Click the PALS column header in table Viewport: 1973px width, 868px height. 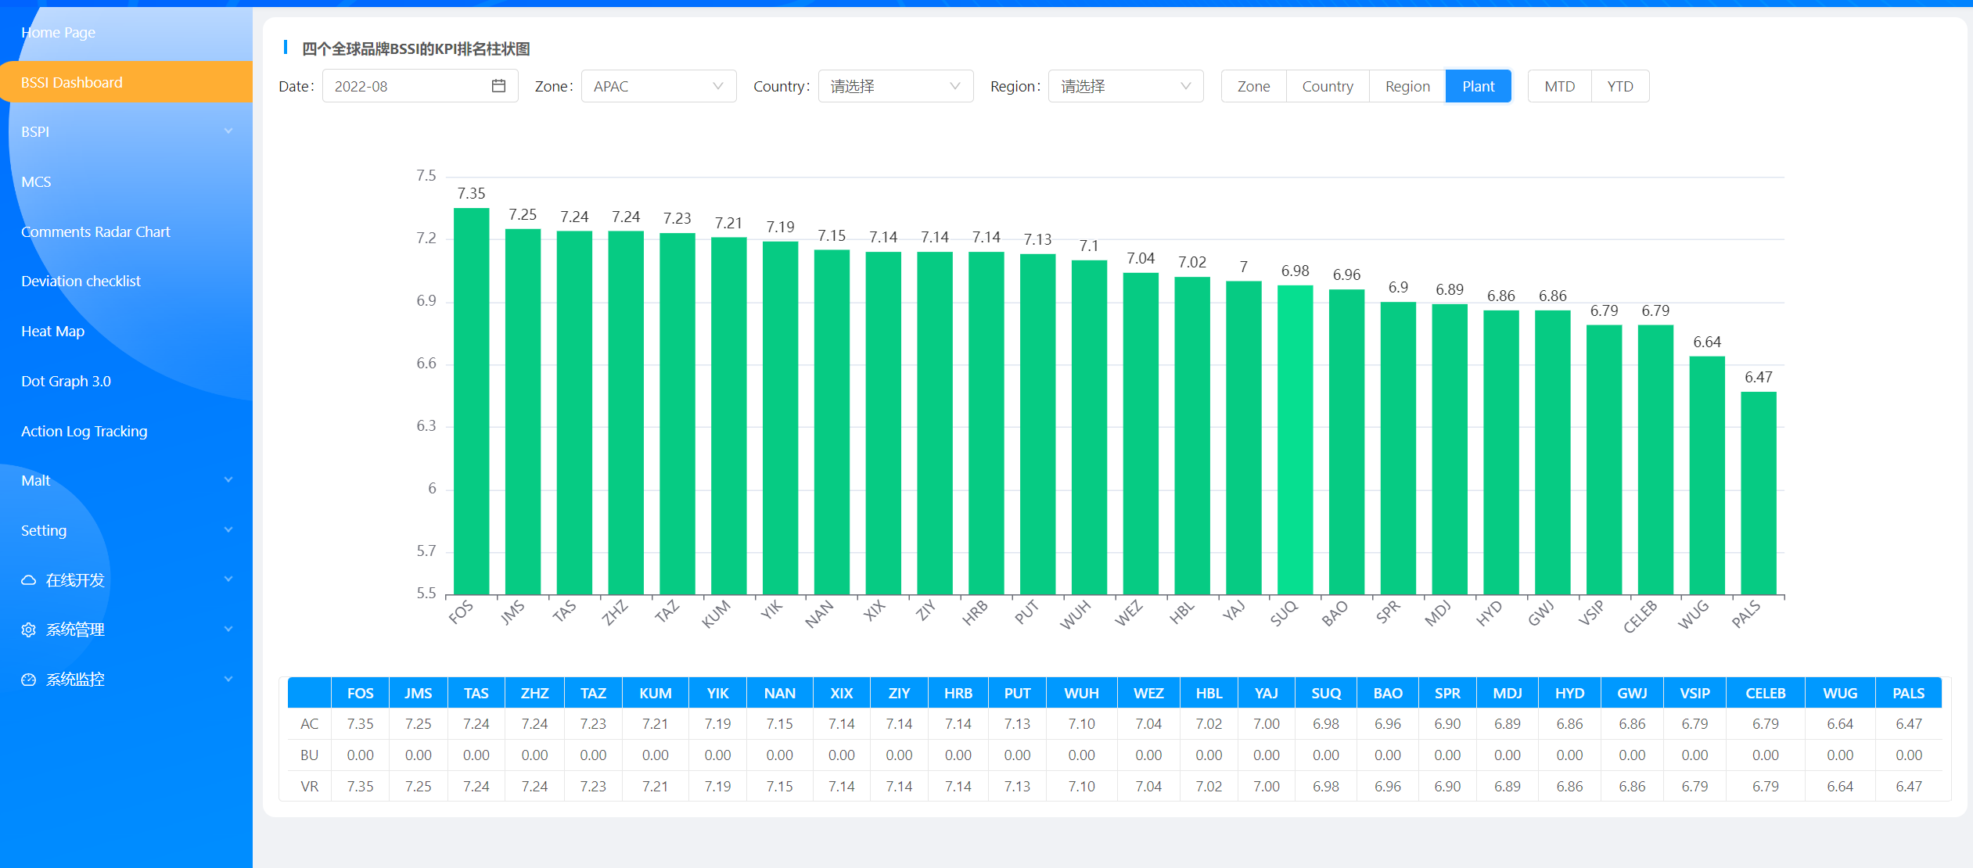(x=1908, y=693)
